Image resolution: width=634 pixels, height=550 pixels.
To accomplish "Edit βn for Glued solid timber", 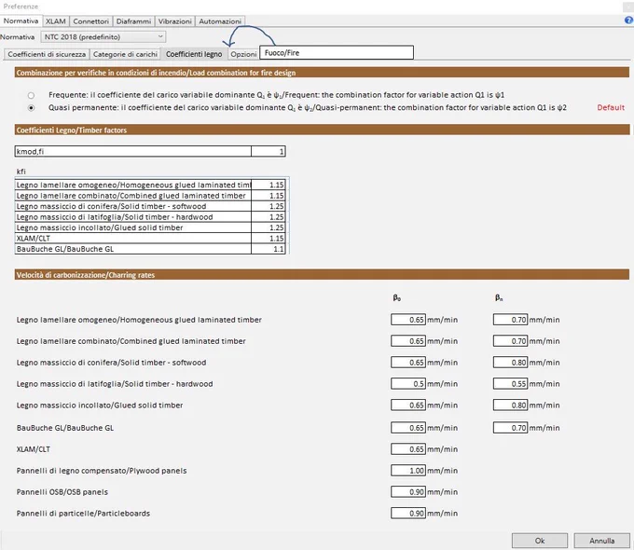I will (x=510, y=406).
